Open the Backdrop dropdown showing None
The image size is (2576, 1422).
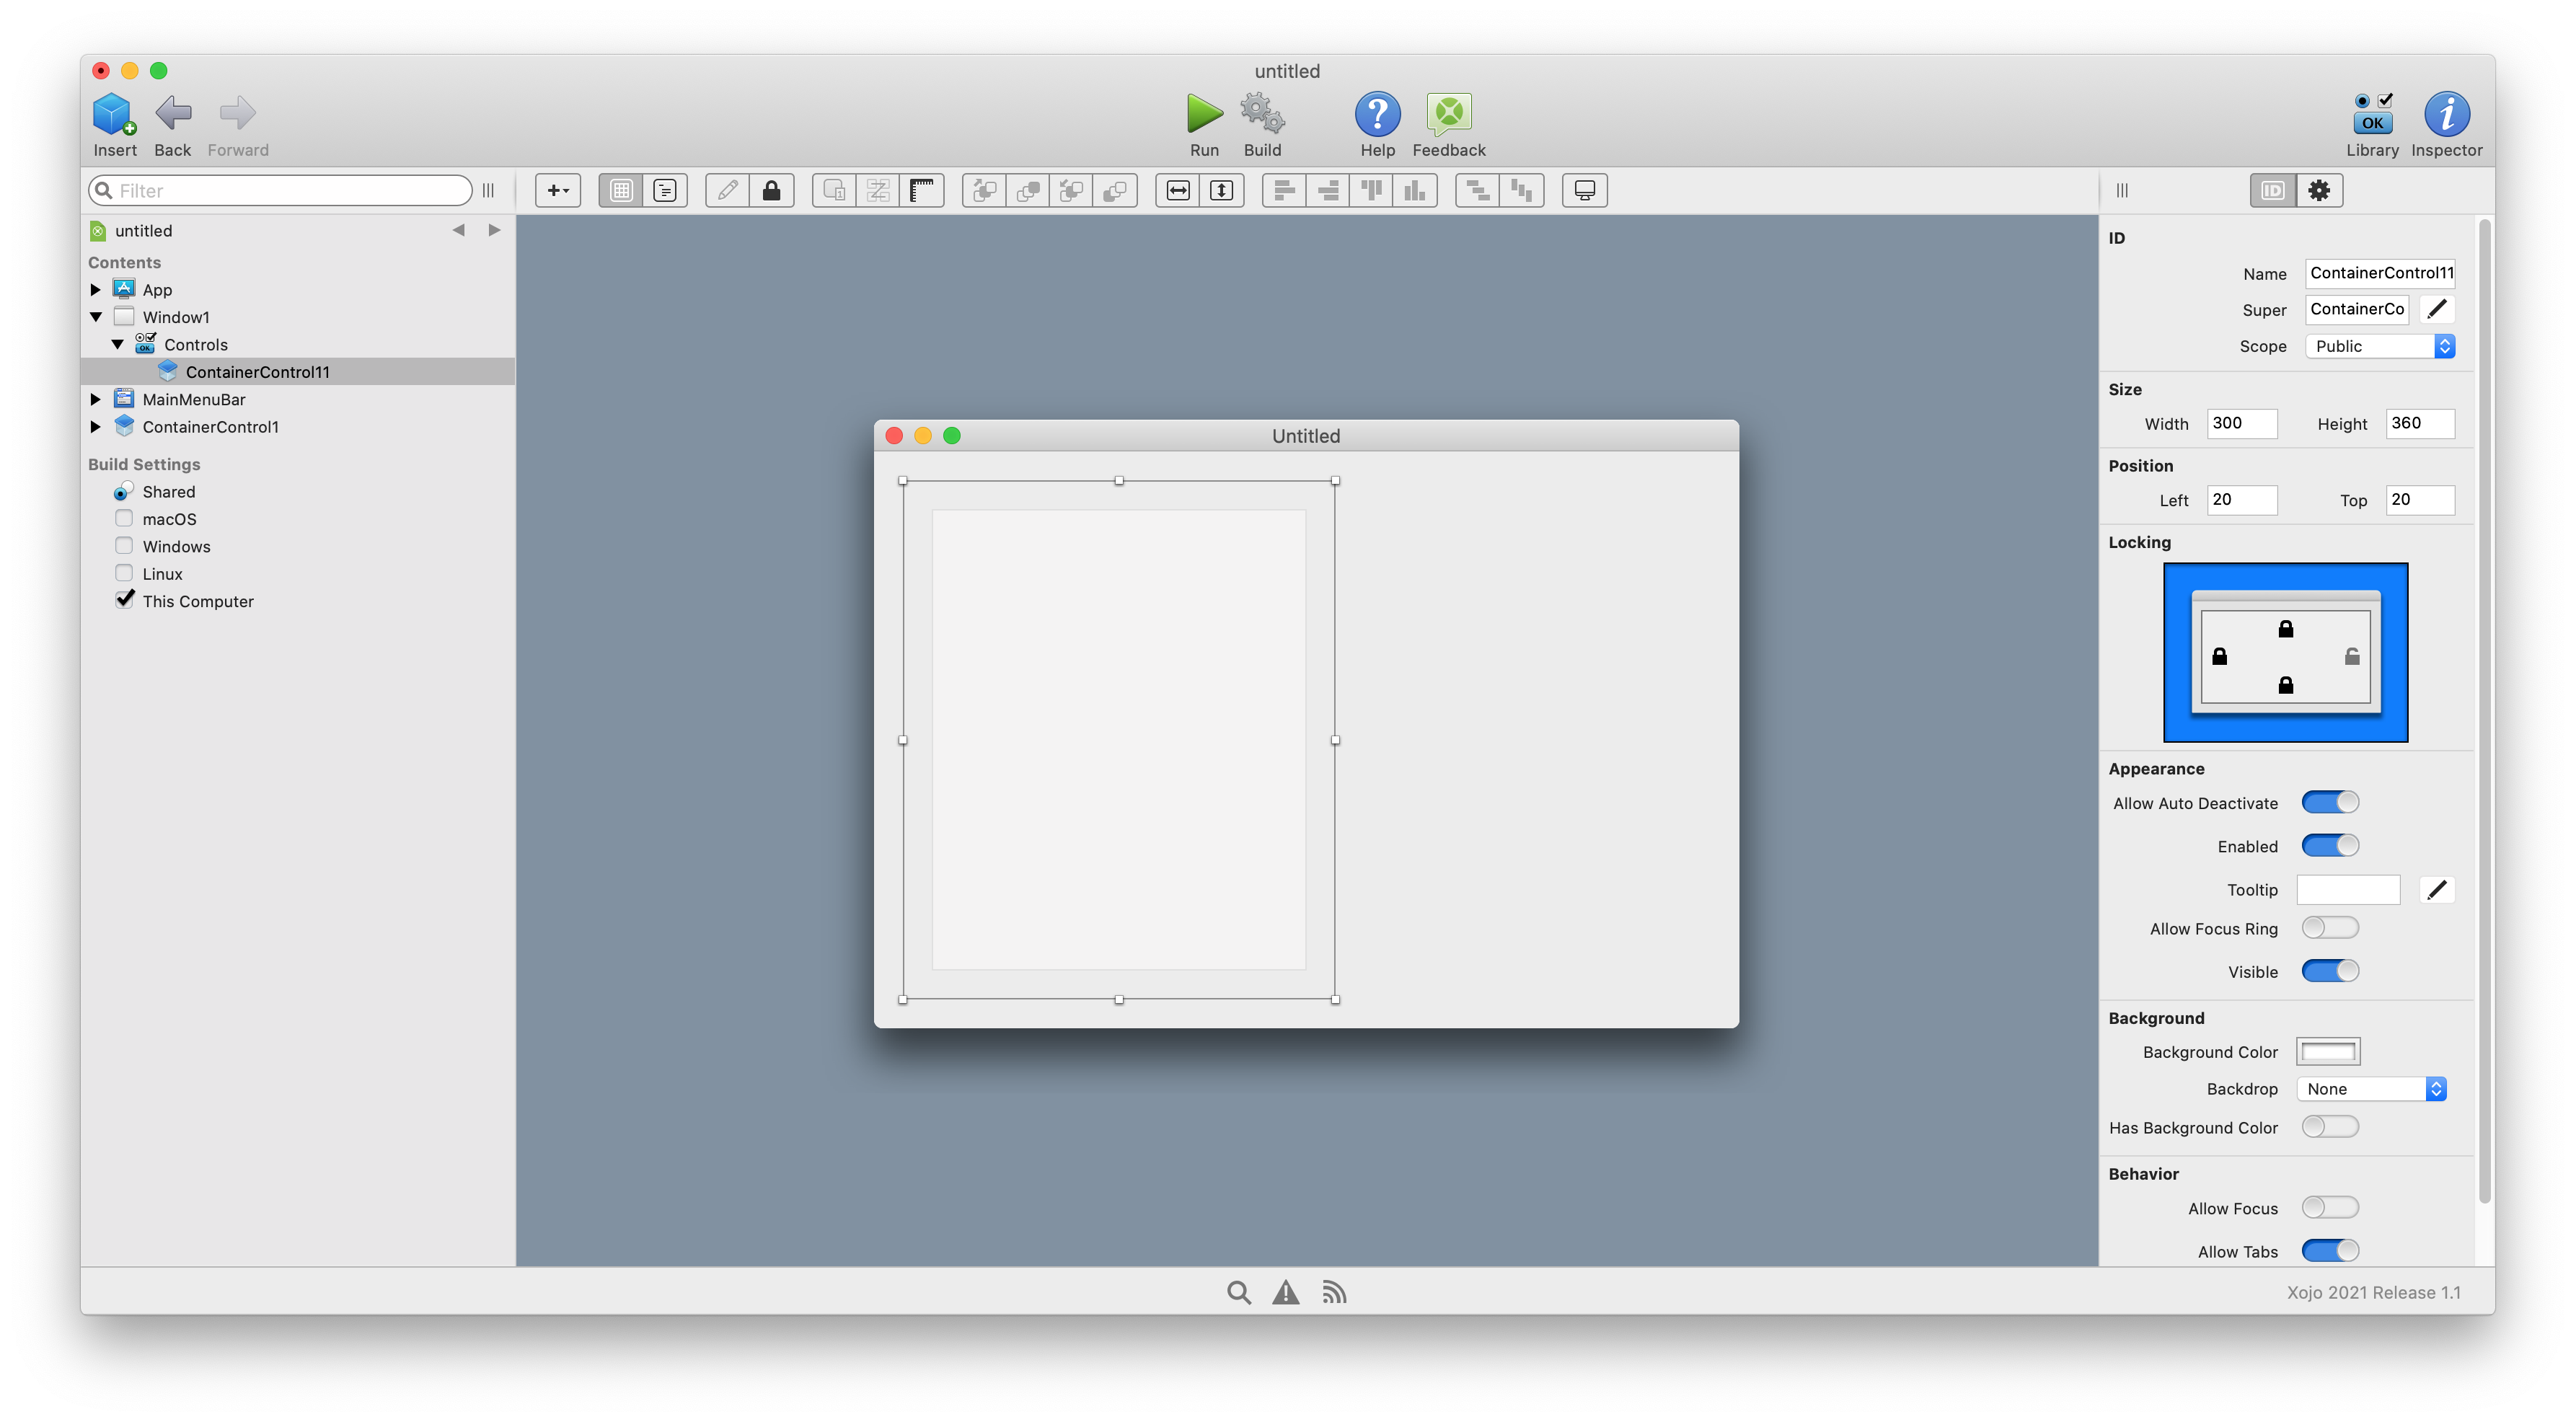click(2371, 1089)
